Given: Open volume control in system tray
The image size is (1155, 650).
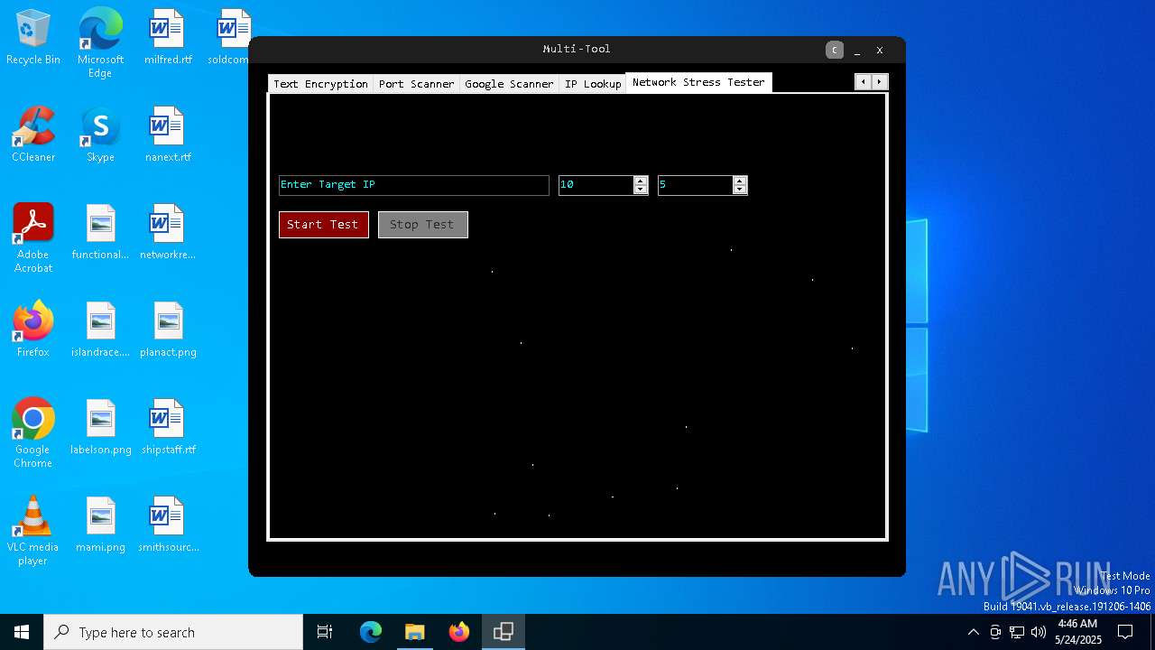Looking at the screenshot, I should (1039, 632).
